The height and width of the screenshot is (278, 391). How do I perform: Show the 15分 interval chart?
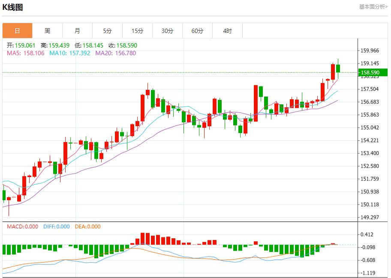(x=137, y=31)
